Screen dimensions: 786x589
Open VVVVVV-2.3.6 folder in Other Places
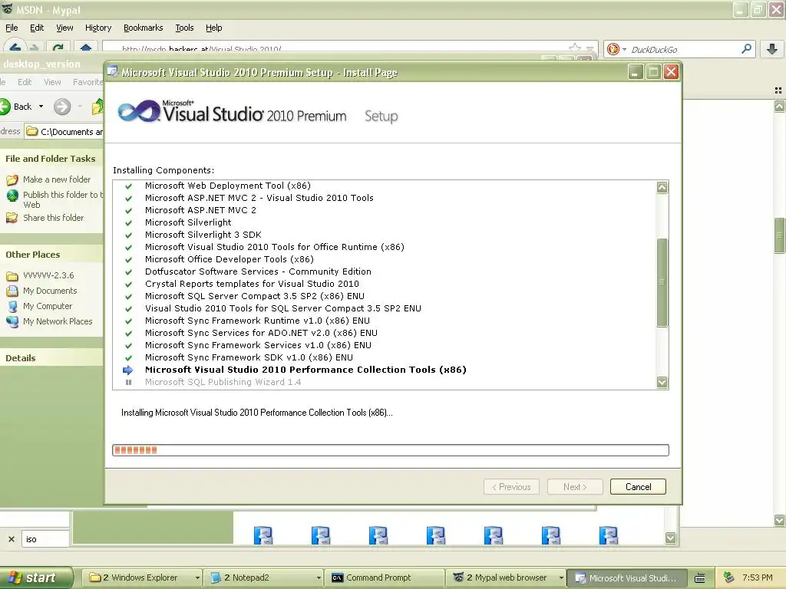(x=48, y=275)
